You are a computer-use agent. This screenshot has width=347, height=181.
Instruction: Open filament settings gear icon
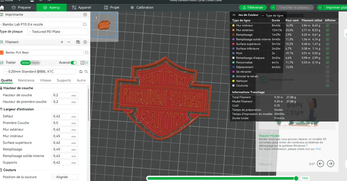[85, 42]
